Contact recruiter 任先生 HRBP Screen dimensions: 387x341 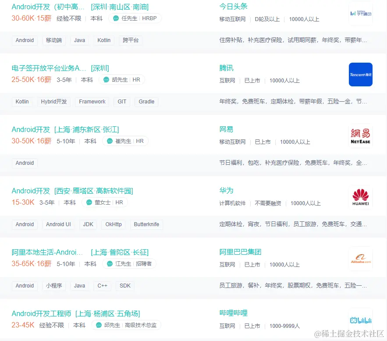[135, 18]
